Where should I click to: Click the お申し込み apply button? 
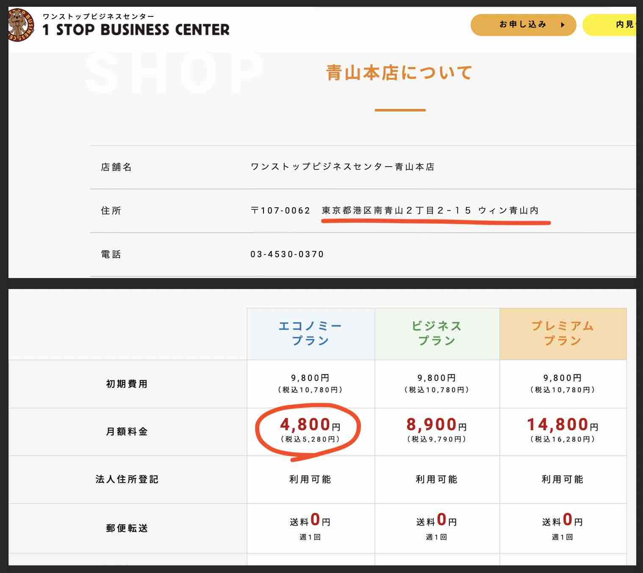[523, 25]
